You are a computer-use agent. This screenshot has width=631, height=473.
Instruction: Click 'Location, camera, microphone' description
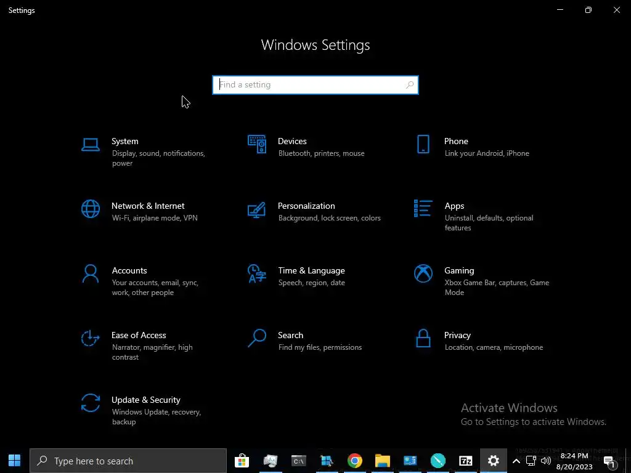(494, 347)
